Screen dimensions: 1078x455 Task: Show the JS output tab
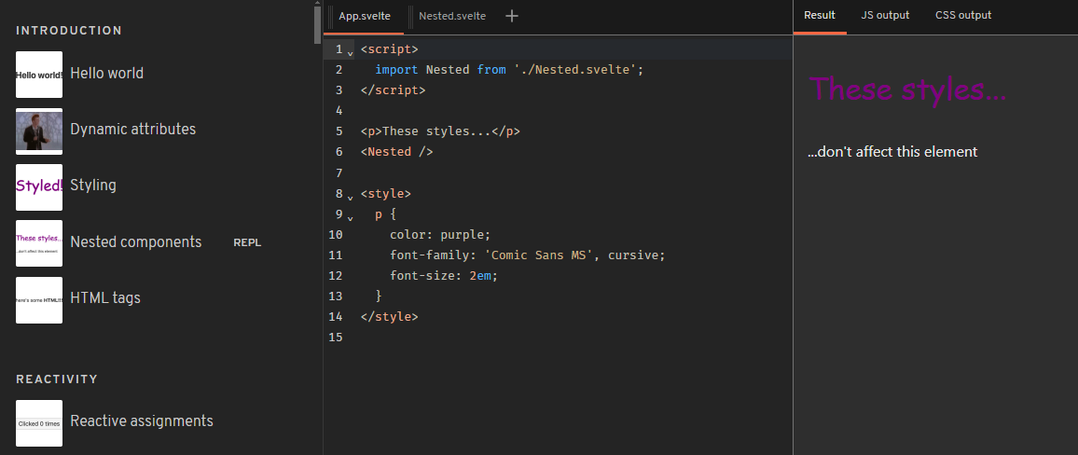pyautogui.click(x=885, y=15)
